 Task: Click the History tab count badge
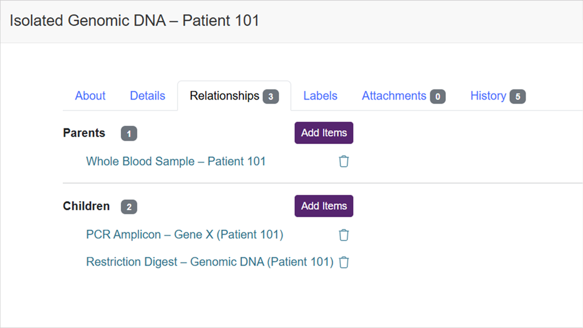pos(517,97)
